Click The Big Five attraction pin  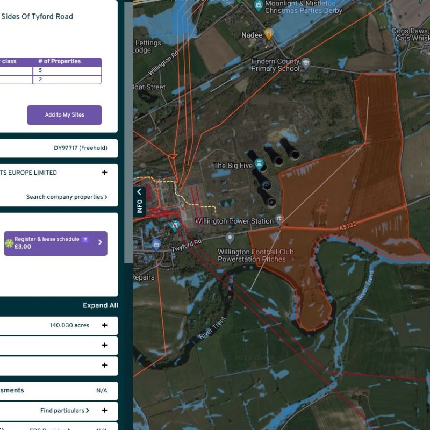259,164
